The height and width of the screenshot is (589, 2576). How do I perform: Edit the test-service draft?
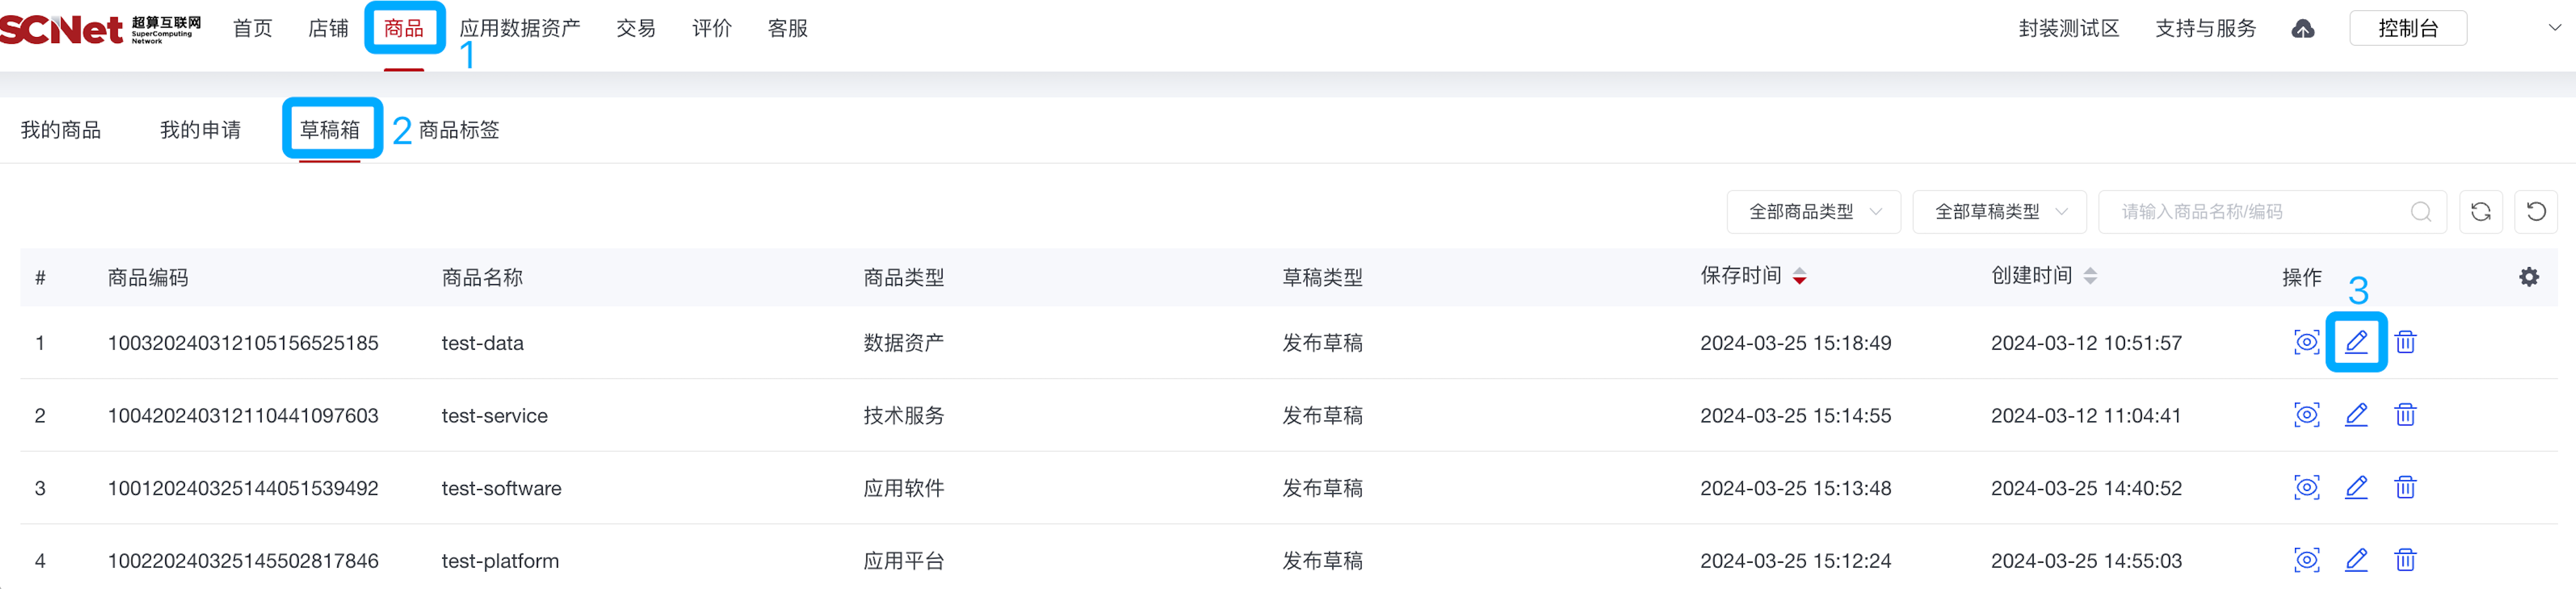tap(2357, 415)
